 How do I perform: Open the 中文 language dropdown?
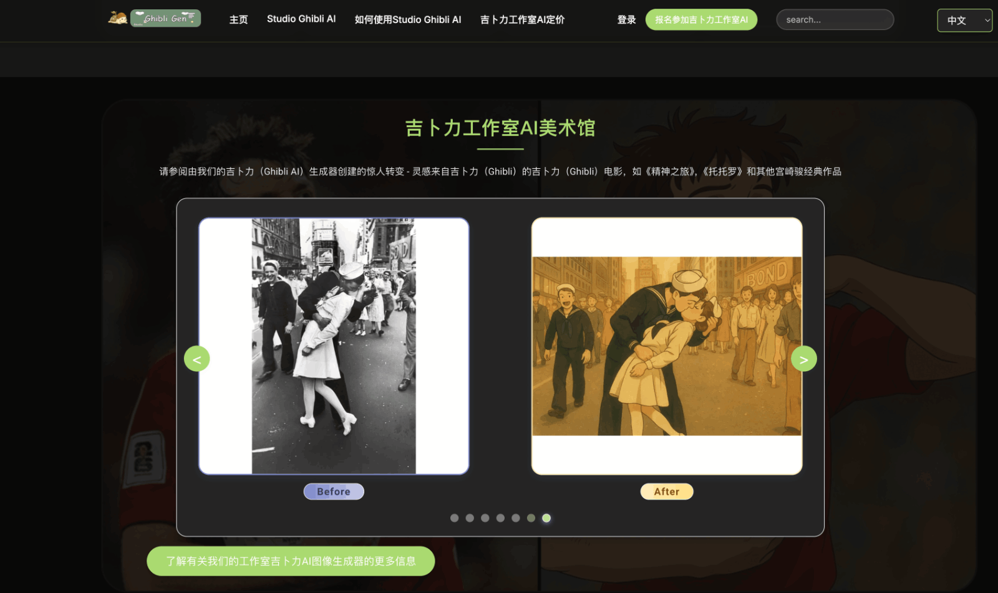point(964,21)
